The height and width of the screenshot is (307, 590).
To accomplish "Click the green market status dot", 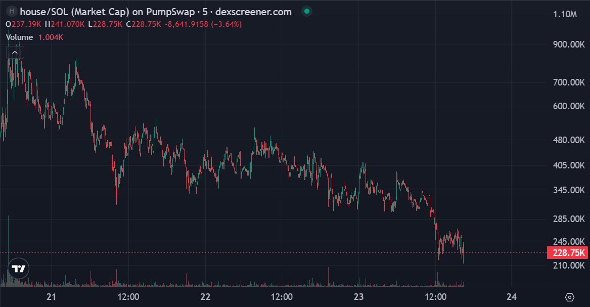I will pyautogui.click(x=307, y=12).
